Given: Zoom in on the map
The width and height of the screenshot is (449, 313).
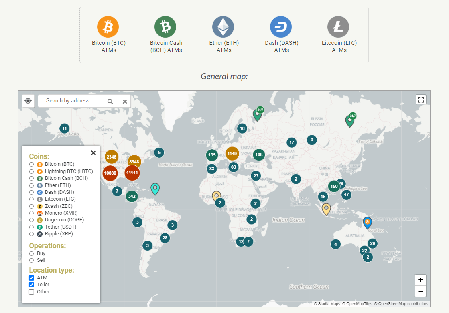Looking at the screenshot, I should pyautogui.click(x=420, y=280).
